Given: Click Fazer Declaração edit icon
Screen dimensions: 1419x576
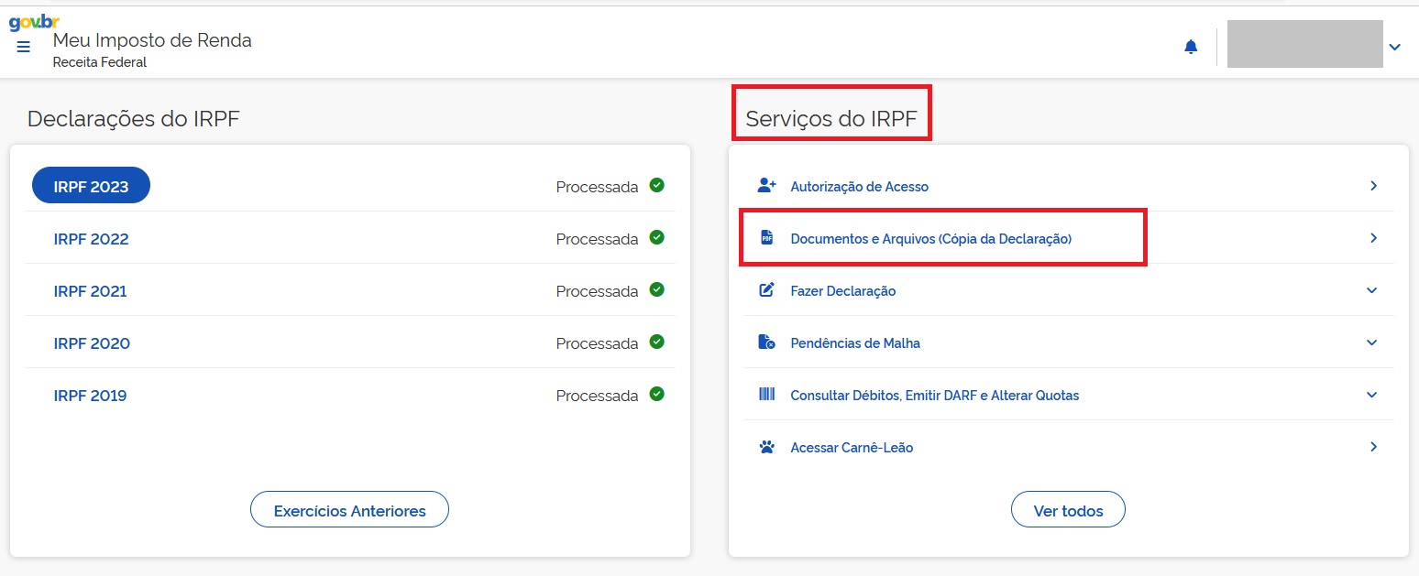Looking at the screenshot, I should point(766,290).
